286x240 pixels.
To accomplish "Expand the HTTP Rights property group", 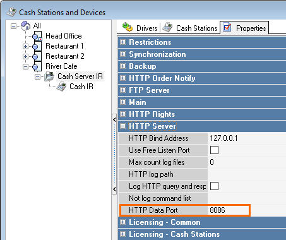I will (x=122, y=114).
